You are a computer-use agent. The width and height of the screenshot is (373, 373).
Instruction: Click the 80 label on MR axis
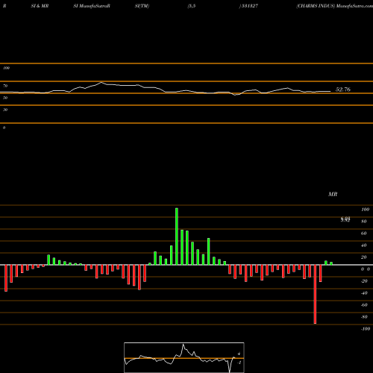coord(364,222)
